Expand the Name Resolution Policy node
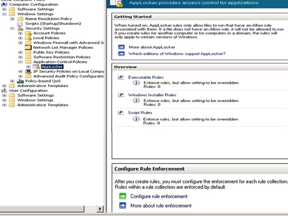Image resolution: width=288 pixels, height=216 pixels. click(x=12, y=19)
